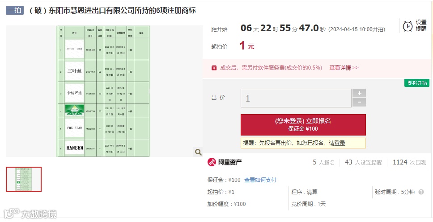Click the 起拍价 1 元 price
Viewport: 433px width, 222px height.
pos(247,45)
